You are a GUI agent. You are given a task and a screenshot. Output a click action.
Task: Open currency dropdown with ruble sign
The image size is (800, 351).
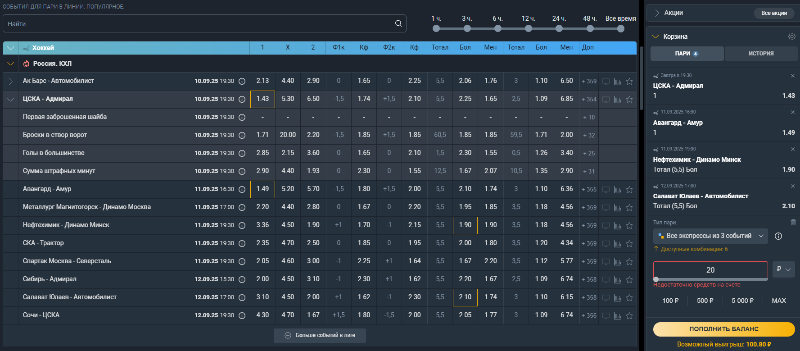pyautogui.click(x=784, y=269)
